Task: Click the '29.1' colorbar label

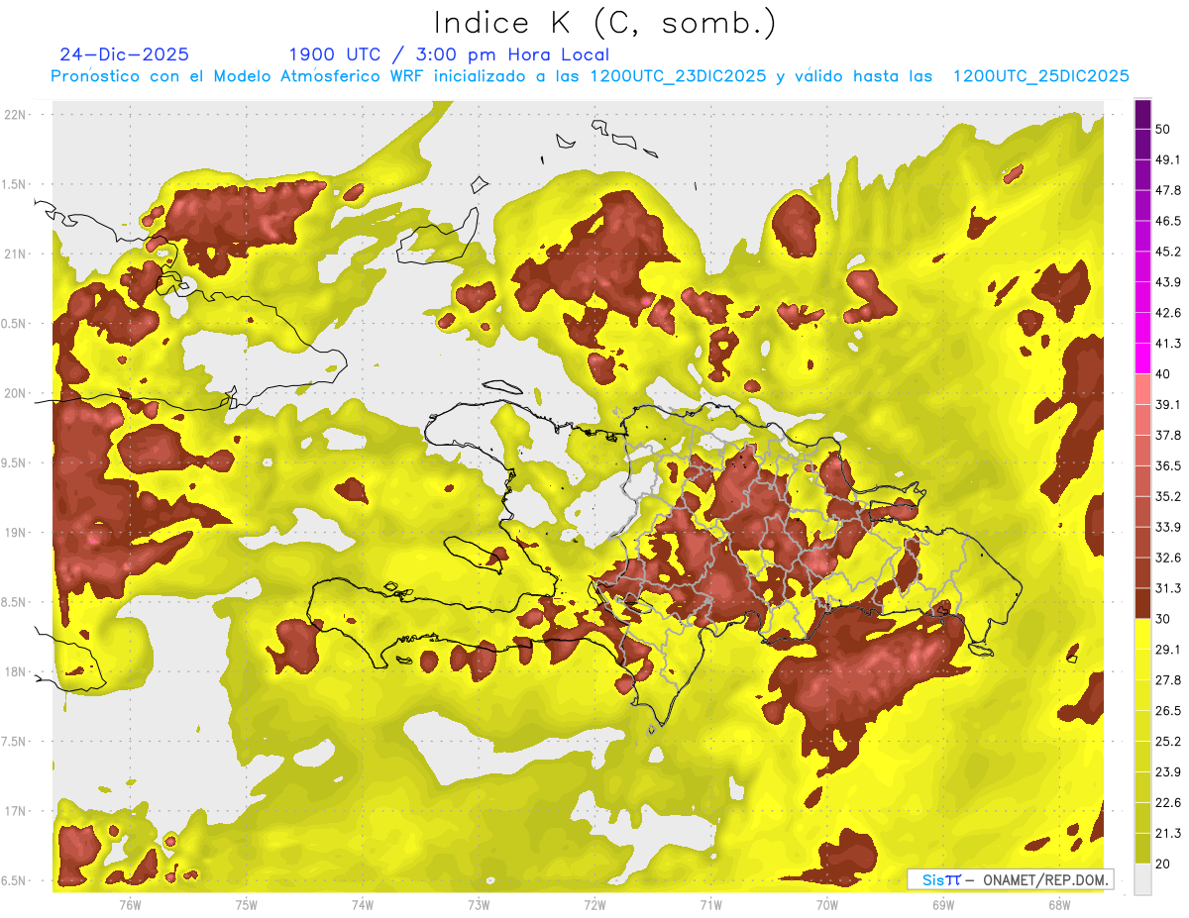Action: pos(1168,650)
